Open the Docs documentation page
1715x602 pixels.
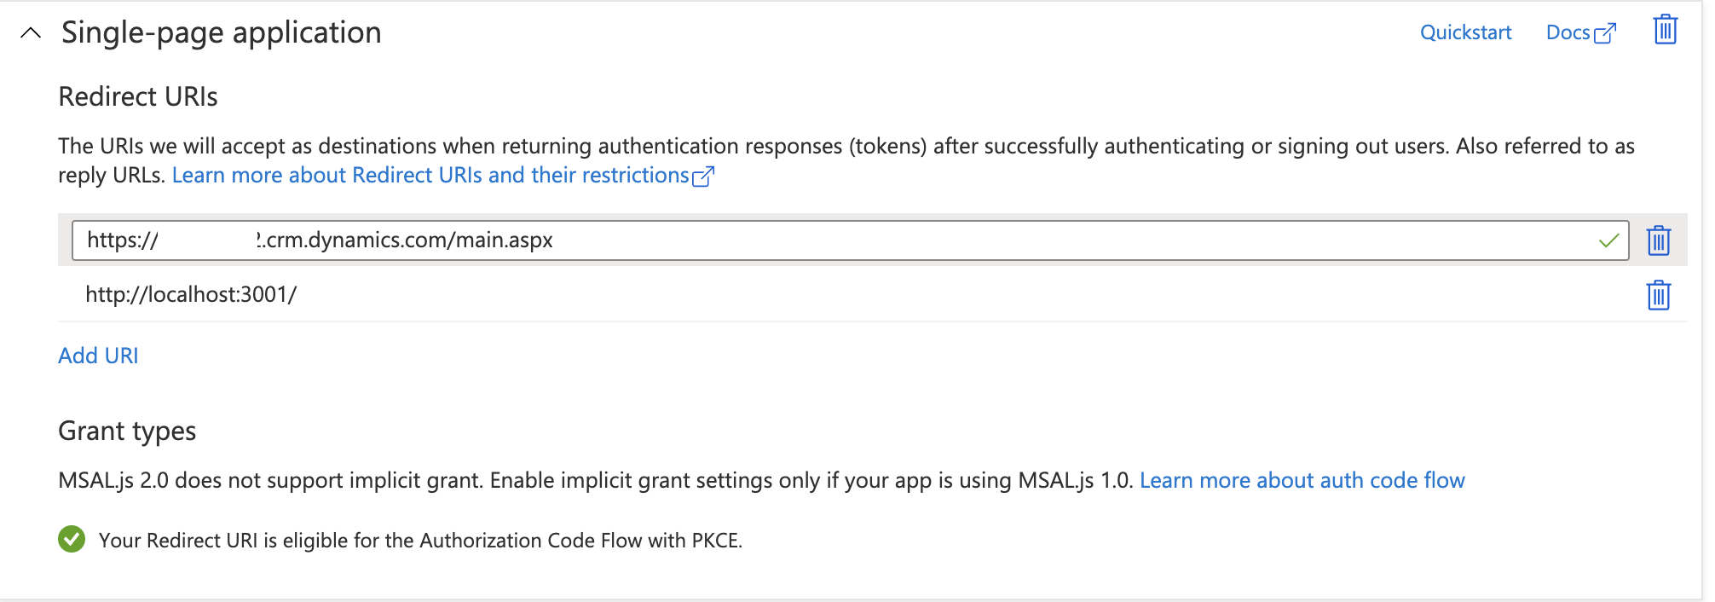coord(1568,32)
